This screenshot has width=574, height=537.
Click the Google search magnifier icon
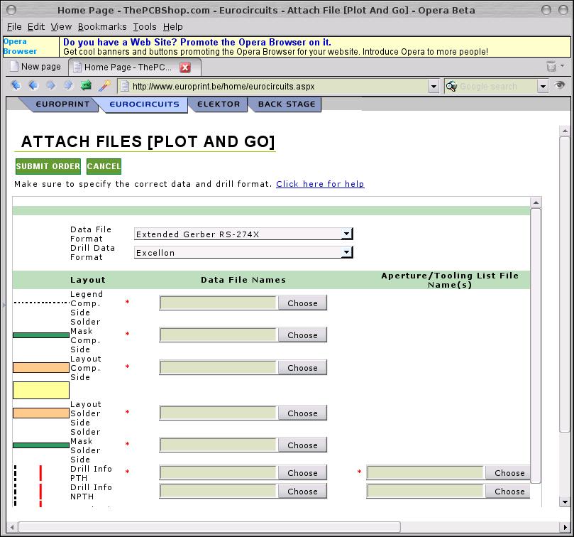click(451, 86)
